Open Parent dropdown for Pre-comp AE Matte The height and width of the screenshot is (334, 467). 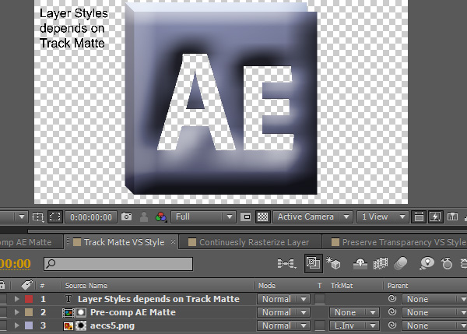(x=434, y=312)
